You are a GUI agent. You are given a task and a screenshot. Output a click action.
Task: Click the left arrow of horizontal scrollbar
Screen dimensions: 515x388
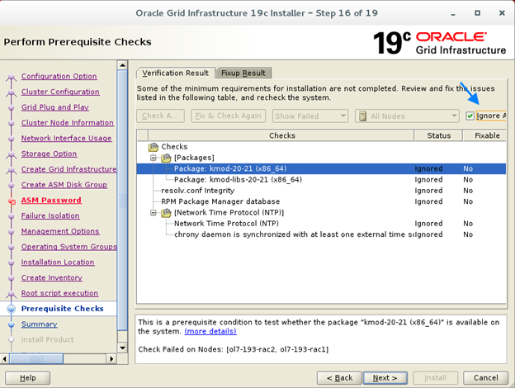coord(5,359)
